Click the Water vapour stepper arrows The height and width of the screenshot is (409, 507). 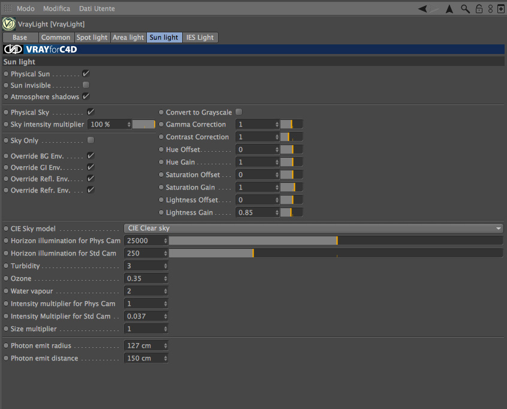[x=165, y=291]
